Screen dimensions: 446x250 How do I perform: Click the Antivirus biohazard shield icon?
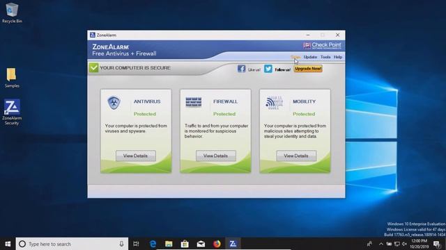(x=114, y=103)
